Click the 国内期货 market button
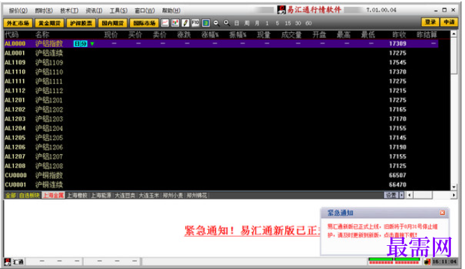This screenshot has width=465, height=269. (113, 23)
